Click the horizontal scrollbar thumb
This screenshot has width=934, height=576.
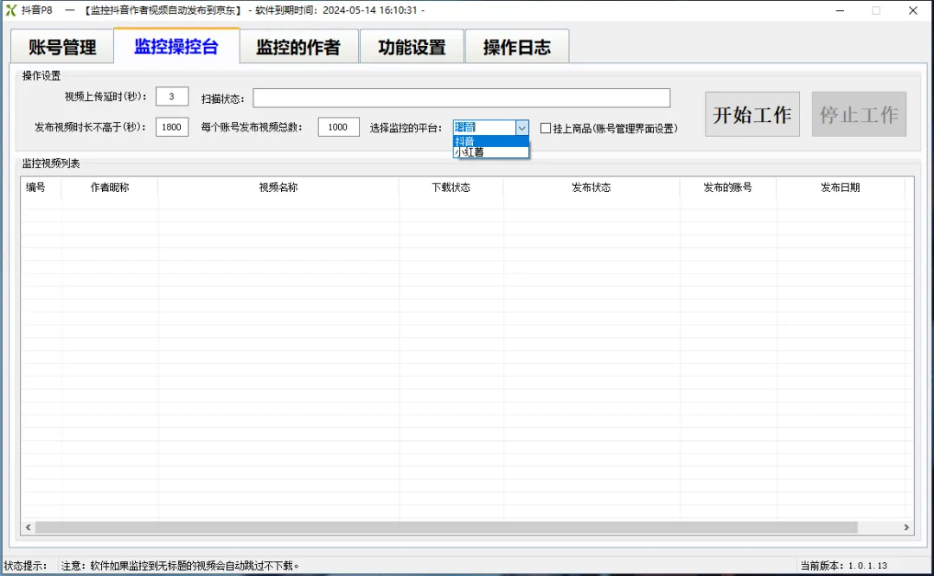click(x=446, y=528)
